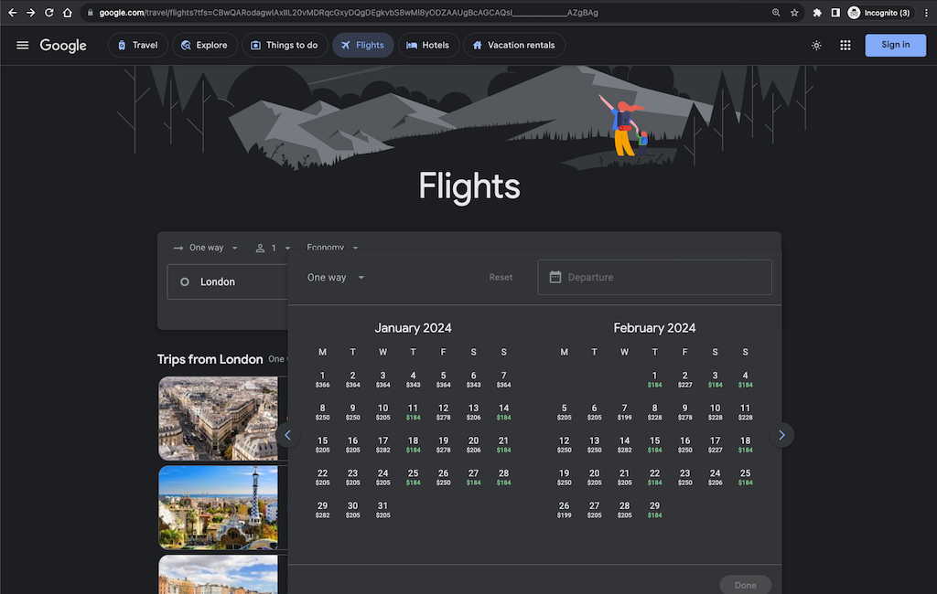
Task: Open the hamburger navigation menu
Action: [22, 45]
